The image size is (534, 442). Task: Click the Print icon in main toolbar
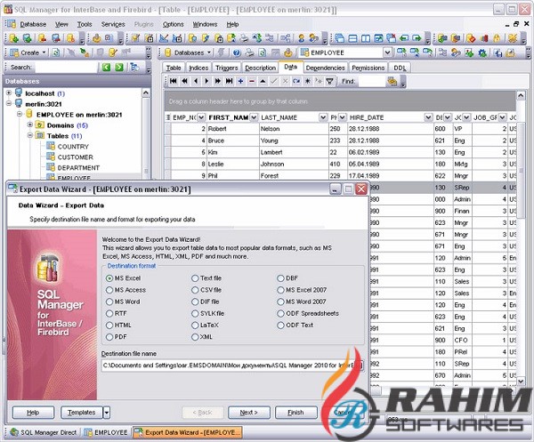click(x=244, y=38)
